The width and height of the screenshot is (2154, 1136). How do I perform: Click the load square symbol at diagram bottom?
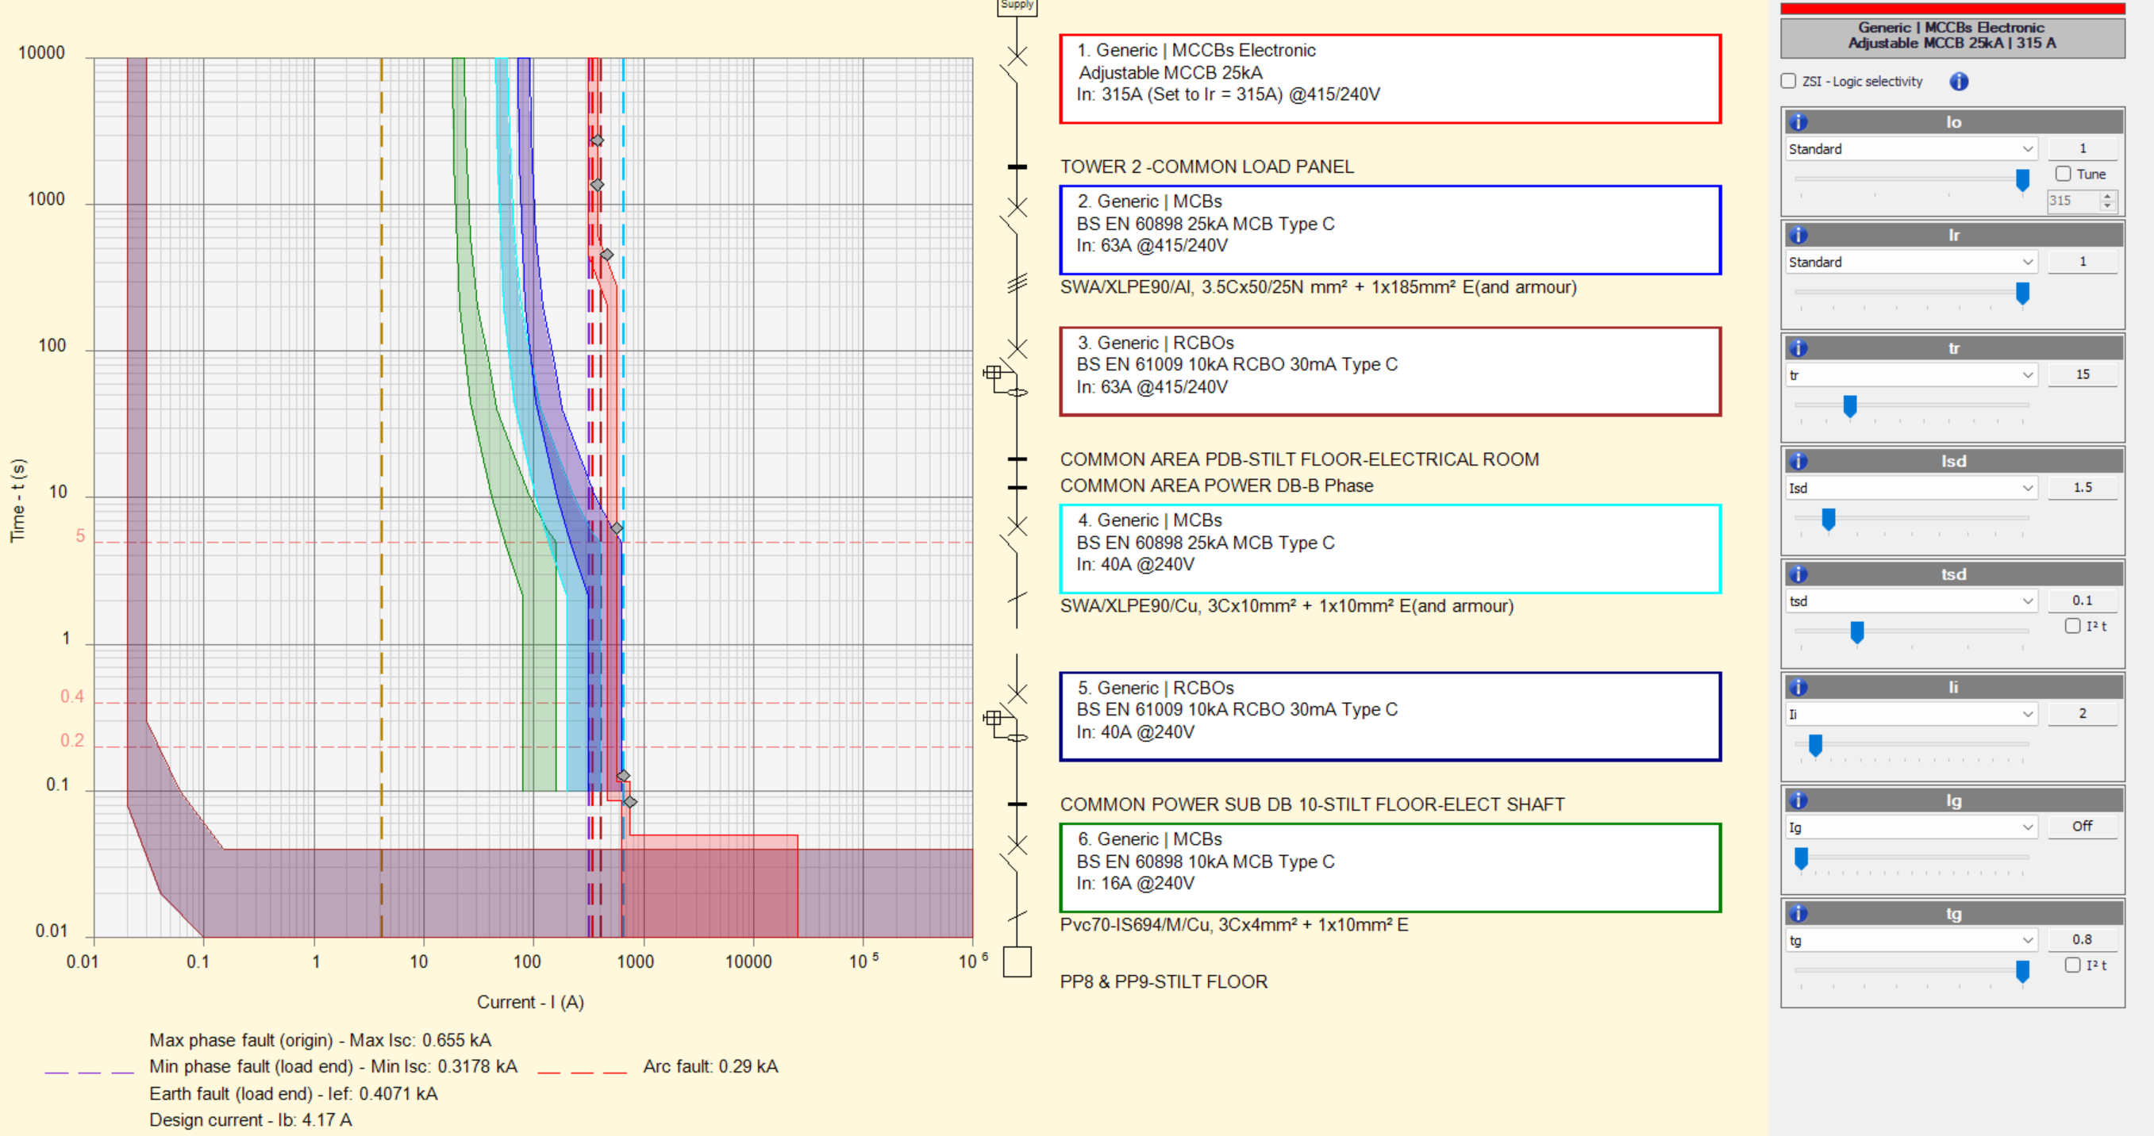pos(1017,961)
